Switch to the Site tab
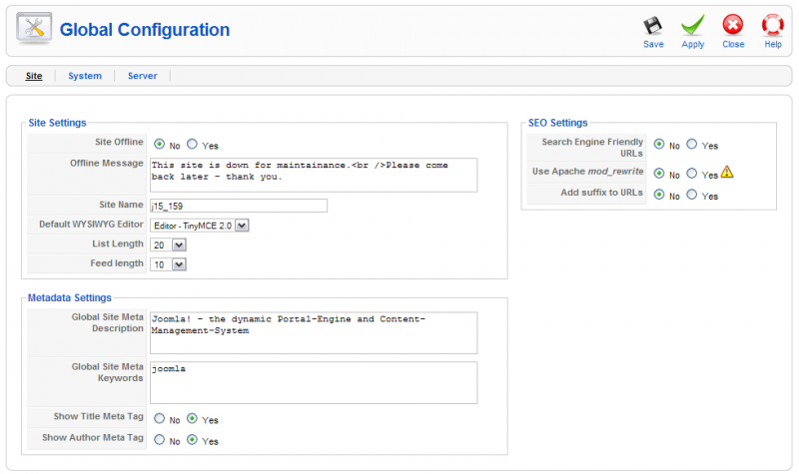This screenshot has height=474, width=799. 34,76
